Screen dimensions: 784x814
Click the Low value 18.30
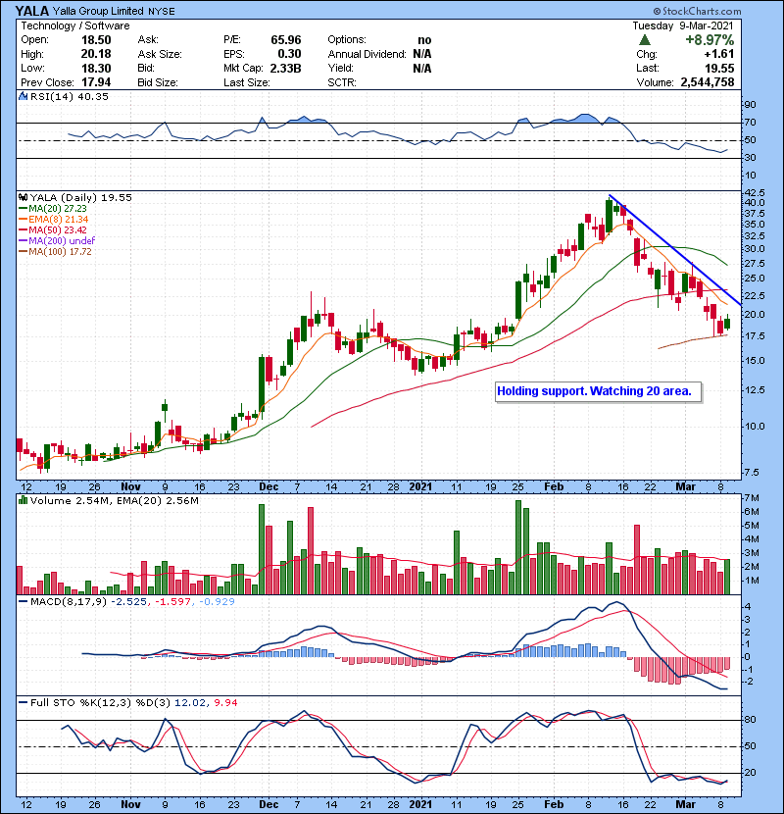coord(96,69)
